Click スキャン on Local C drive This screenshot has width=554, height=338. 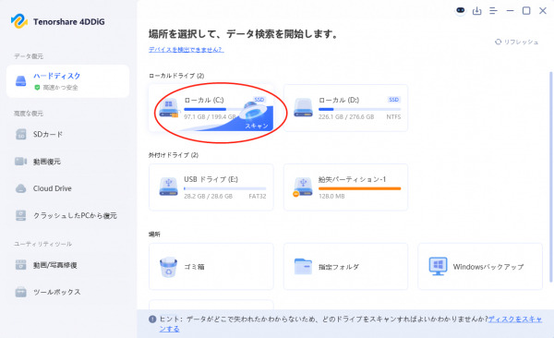point(257,126)
